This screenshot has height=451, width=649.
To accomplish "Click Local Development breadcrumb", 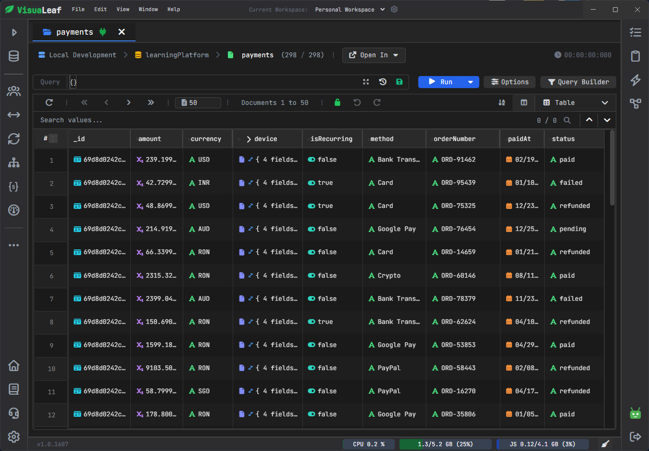I will (x=77, y=55).
